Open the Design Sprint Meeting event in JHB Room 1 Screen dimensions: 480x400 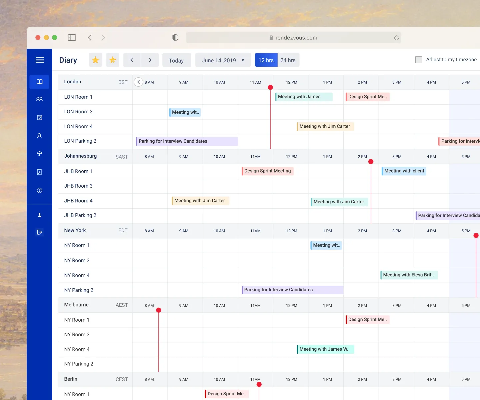267,171
